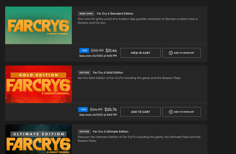Click the -35% discount badge for Standard Edition
This screenshot has height=154, width=236.
click(x=84, y=50)
